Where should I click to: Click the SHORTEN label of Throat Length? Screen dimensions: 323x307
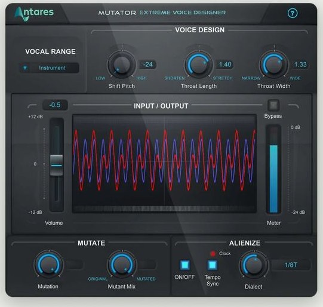[x=174, y=78]
